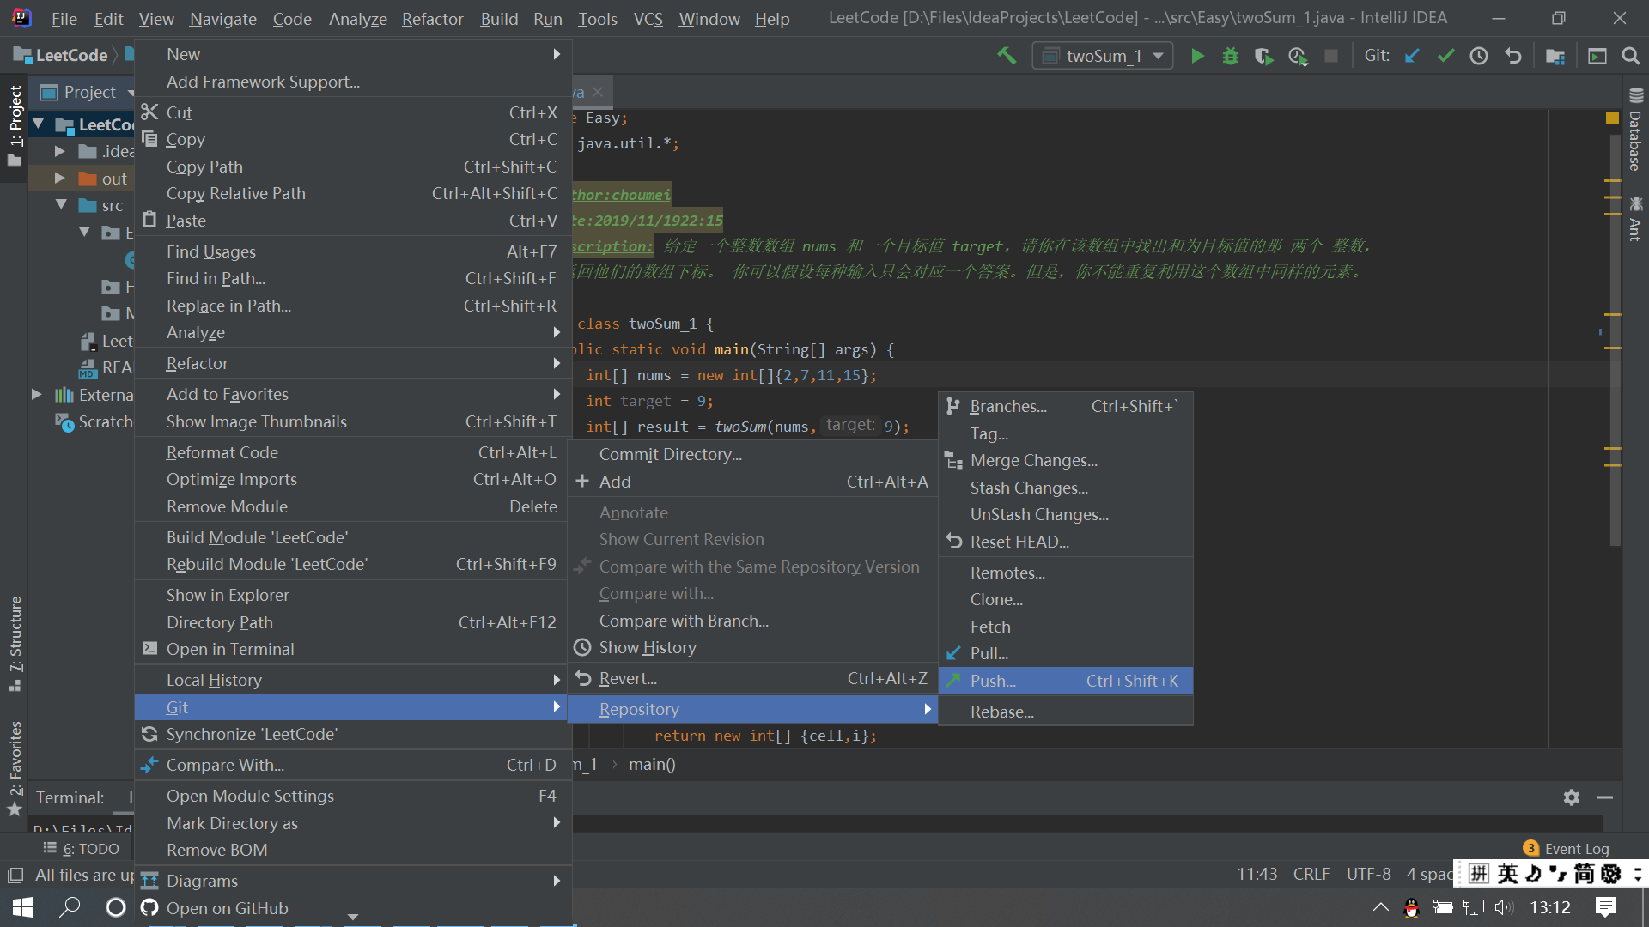This screenshot has height=927, width=1649.
Task: Close the editor file tab
Action: [x=598, y=92]
